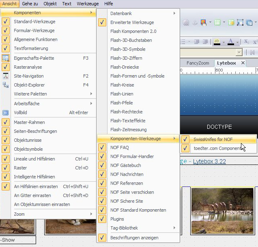Click the Objekt-Explorer icon
Viewport: 258px width, 247px height.
[x=6, y=85]
